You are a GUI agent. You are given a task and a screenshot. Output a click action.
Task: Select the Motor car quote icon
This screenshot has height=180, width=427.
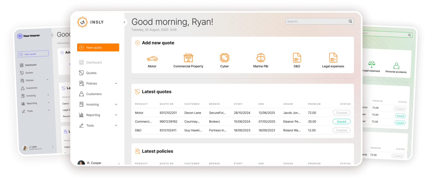coord(152,58)
